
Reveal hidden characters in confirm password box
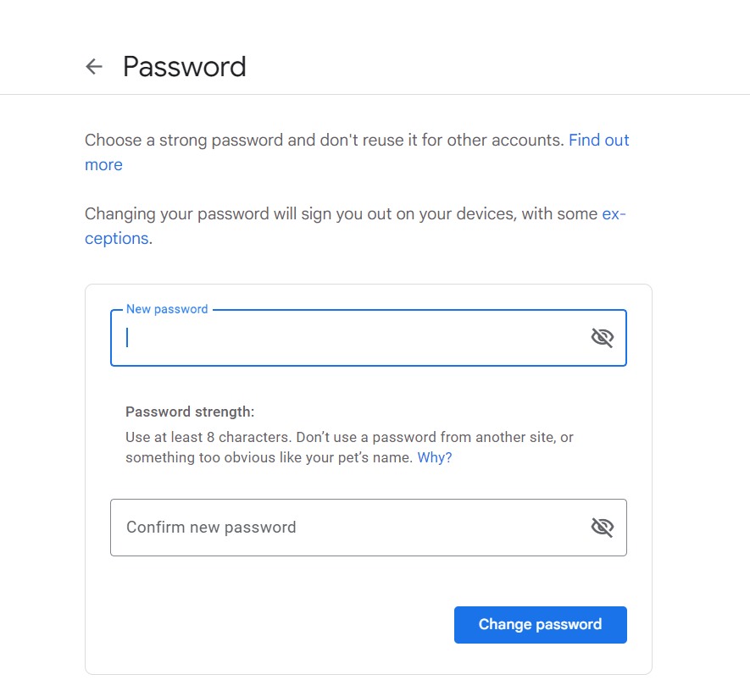point(602,527)
